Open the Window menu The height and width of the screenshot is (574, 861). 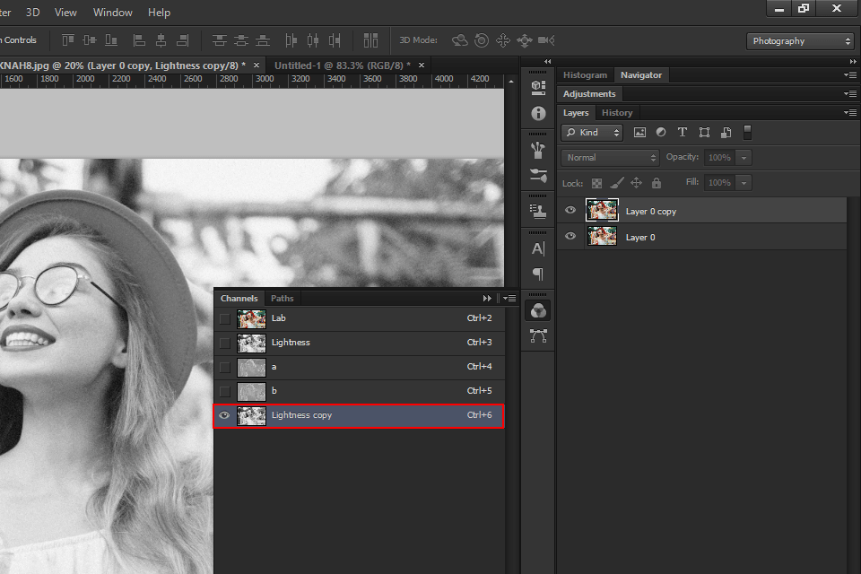click(x=113, y=13)
